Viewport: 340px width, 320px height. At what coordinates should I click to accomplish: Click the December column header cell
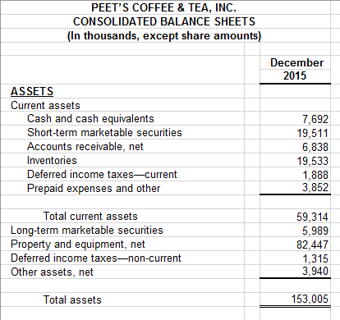coord(296,62)
